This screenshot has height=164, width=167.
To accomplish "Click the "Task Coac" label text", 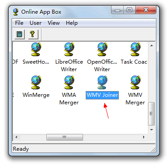I will point(134,62).
